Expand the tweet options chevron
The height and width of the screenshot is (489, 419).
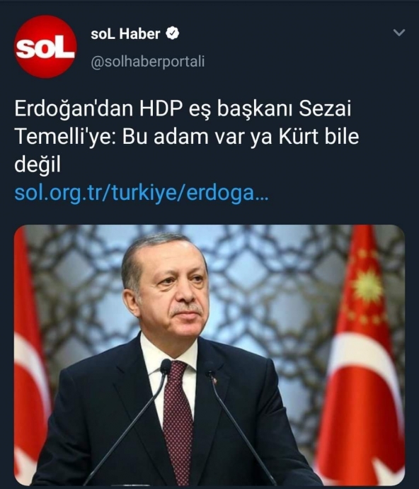[399, 33]
